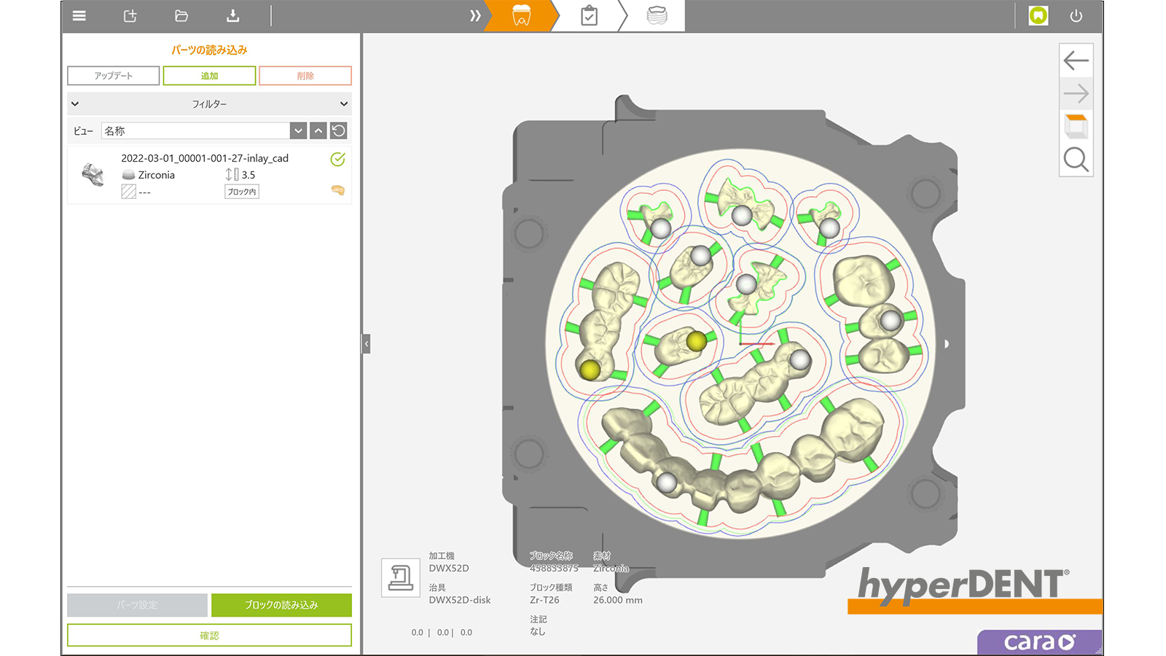Expand the フィルター section with right chevron

click(x=344, y=104)
